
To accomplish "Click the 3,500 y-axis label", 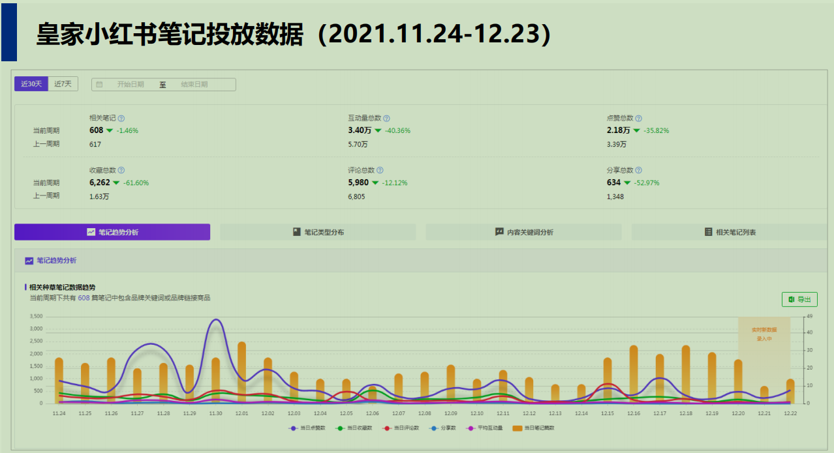I will (x=36, y=316).
